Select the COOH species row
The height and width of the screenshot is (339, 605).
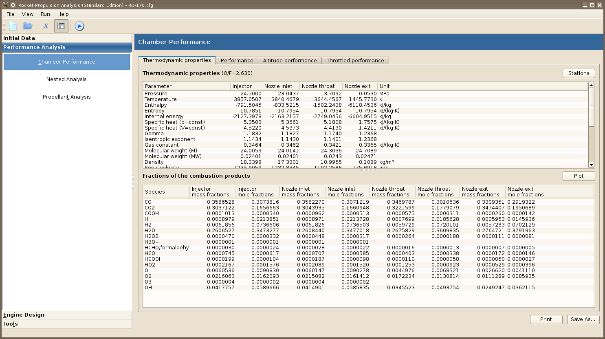(x=369, y=214)
